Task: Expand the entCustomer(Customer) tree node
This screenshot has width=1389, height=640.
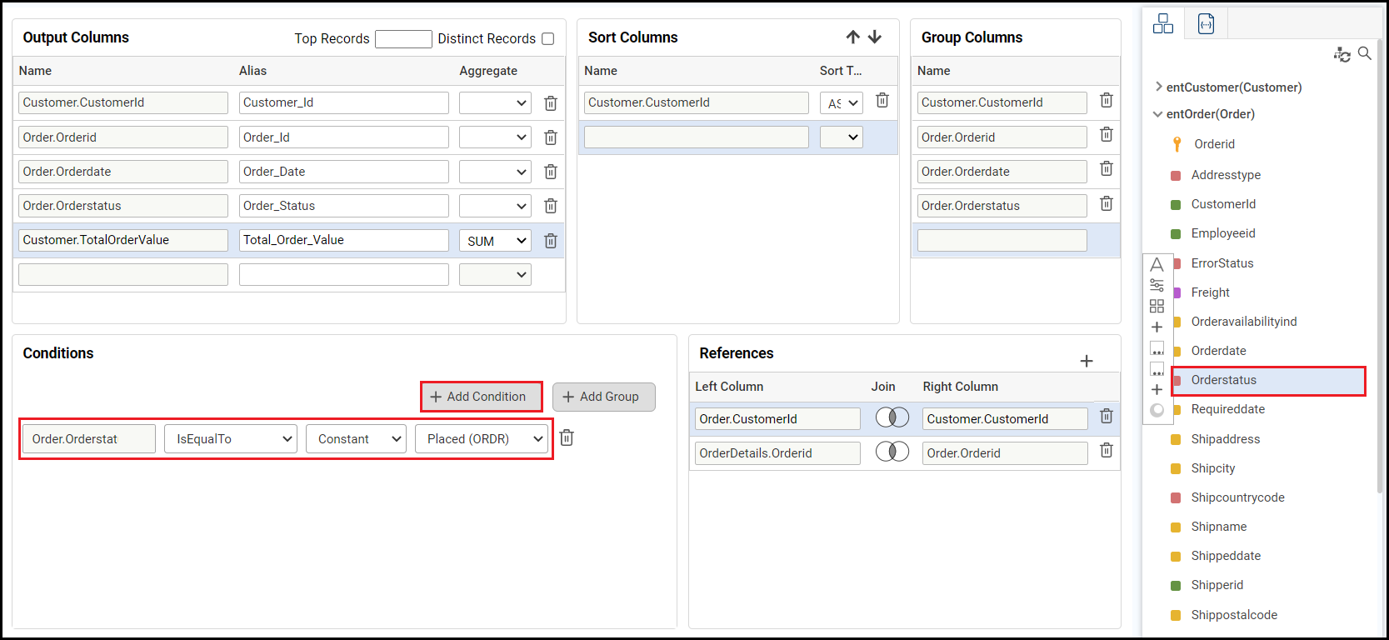Action: pos(1158,87)
